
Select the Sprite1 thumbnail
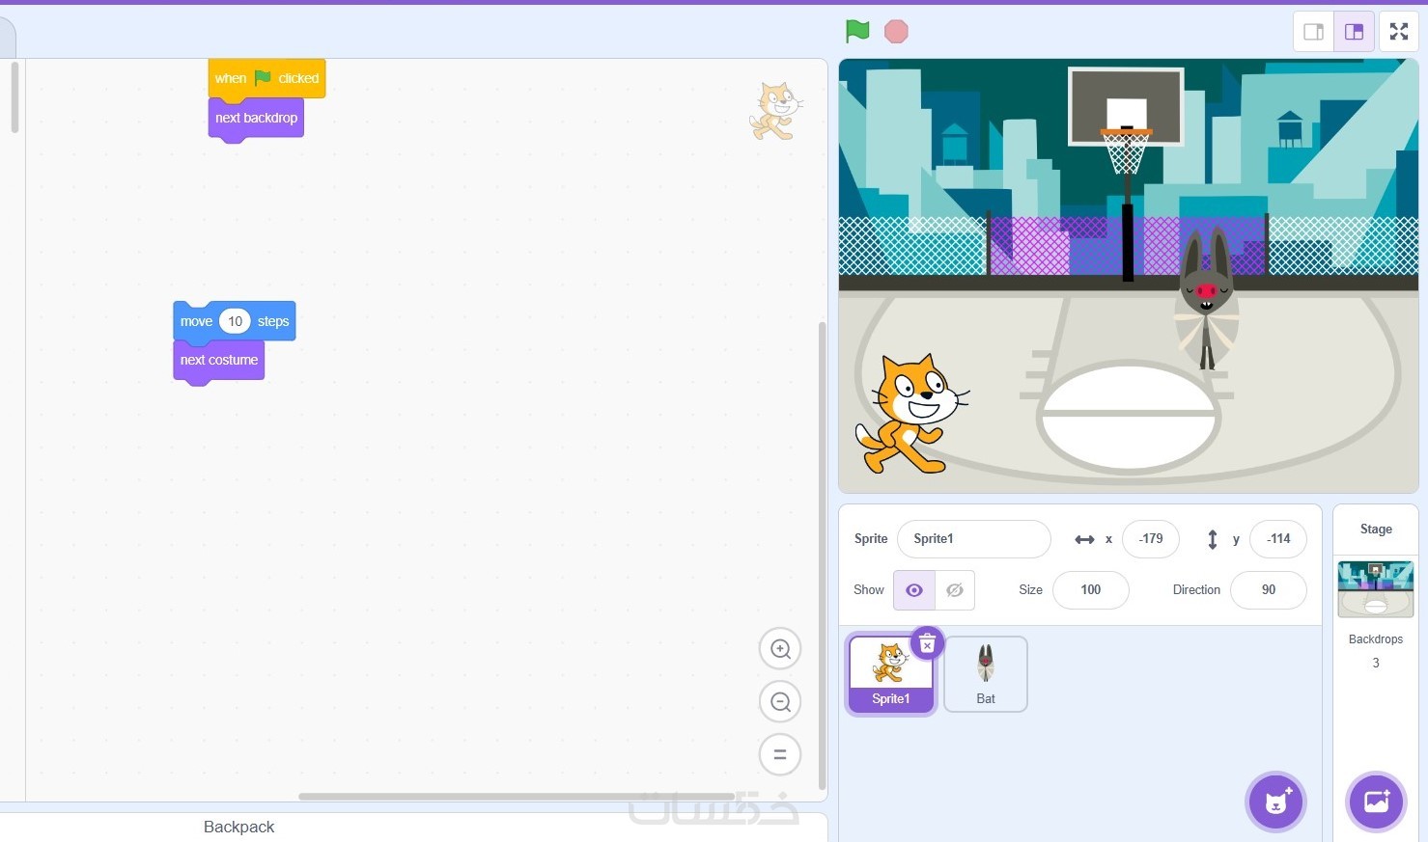[x=891, y=674]
